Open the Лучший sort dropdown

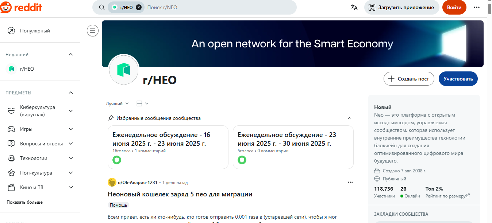117,103
